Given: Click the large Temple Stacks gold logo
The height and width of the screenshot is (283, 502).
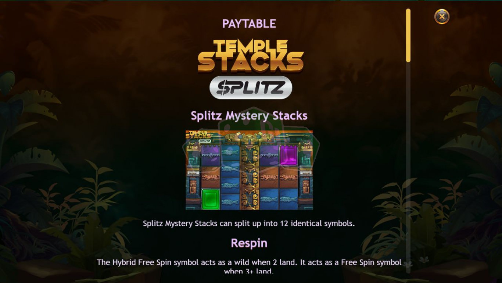Looking at the screenshot, I should pos(251,56).
